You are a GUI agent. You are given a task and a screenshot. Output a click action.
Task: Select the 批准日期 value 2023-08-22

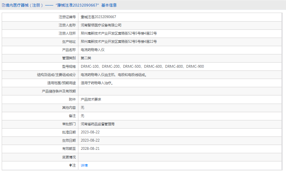90,132
